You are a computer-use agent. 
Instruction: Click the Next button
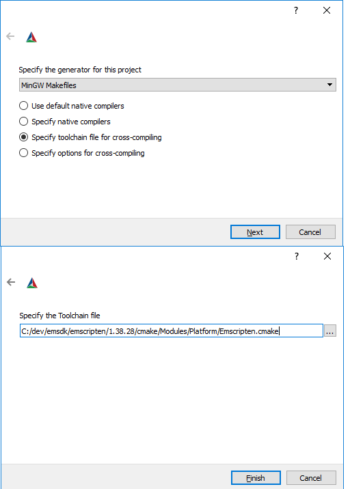(255, 232)
